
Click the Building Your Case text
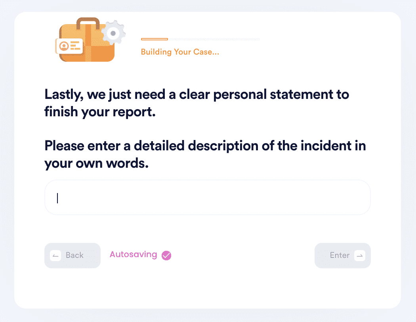click(180, 52)
